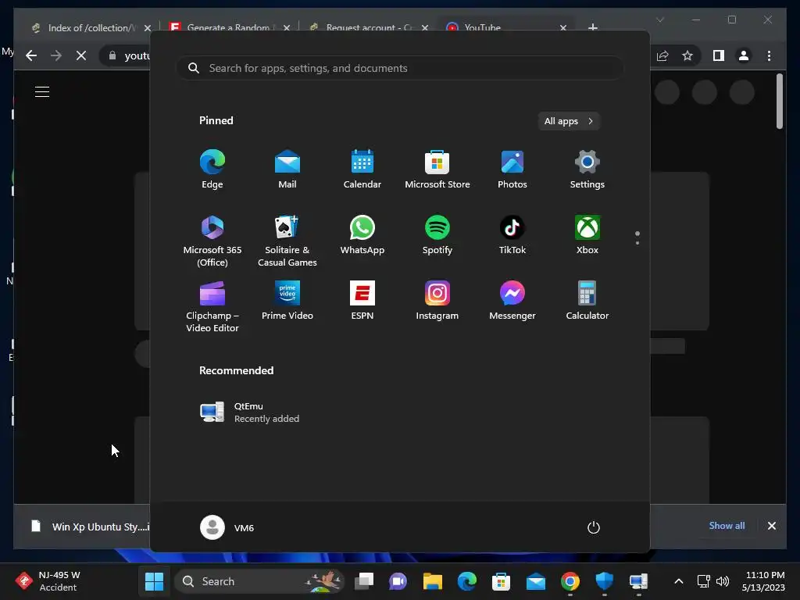Open YouTube hamburger guide menu
This screenshot has width=800, height=600.
(x=42, y=92)
